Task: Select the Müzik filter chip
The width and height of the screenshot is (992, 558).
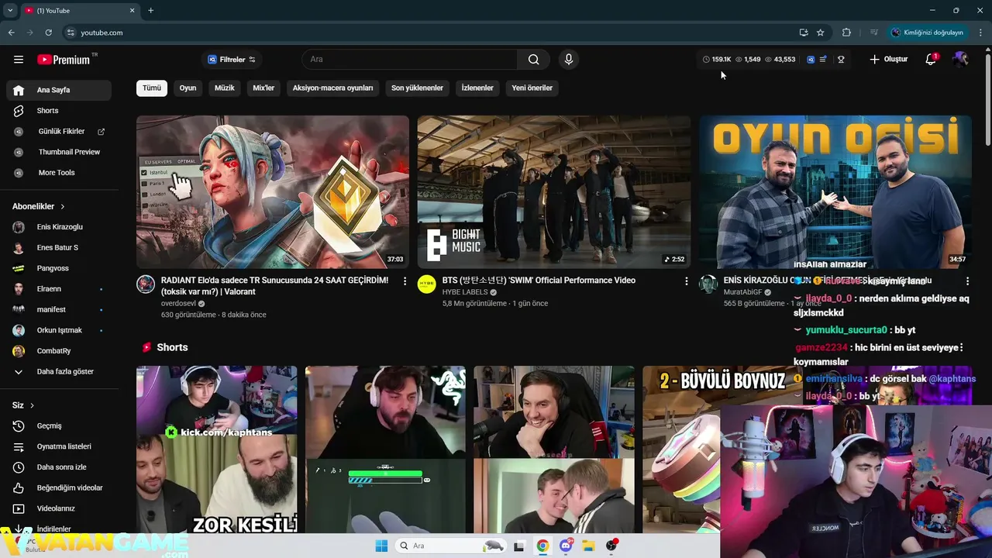Action: [x=224, y=88]
